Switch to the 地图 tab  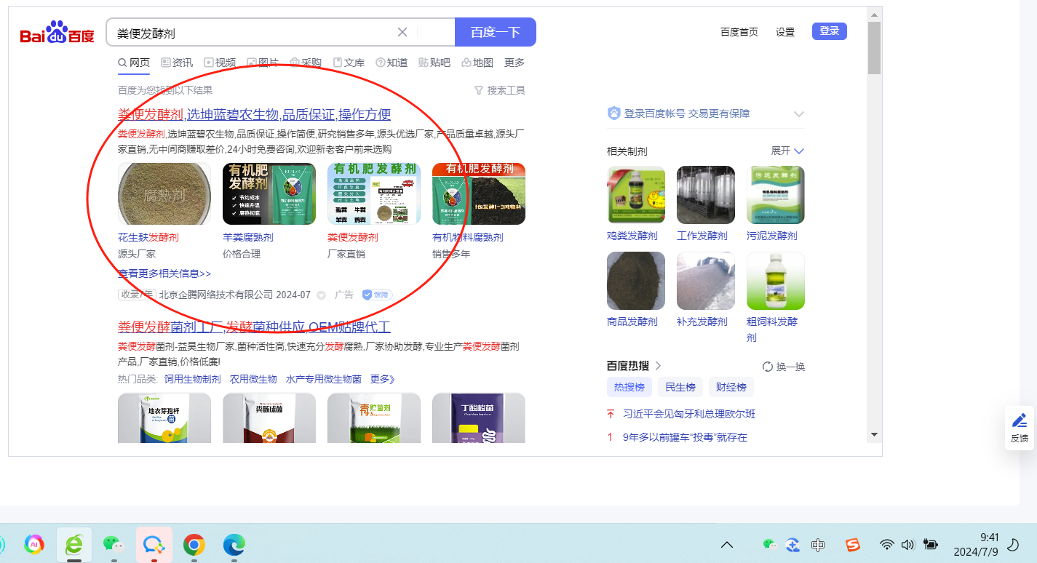477,63
